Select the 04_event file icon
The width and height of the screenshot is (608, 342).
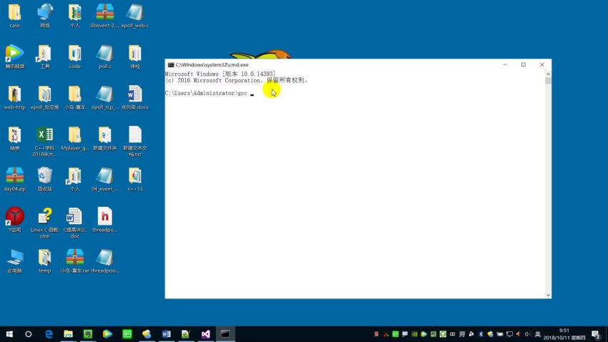(x=104, y=179)
